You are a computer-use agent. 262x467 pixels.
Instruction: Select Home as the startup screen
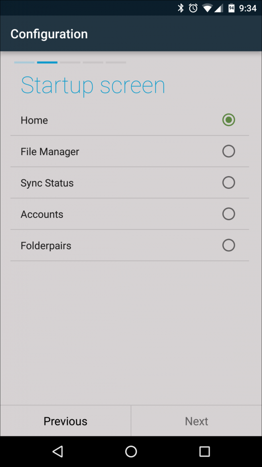(x=229, y=120)
